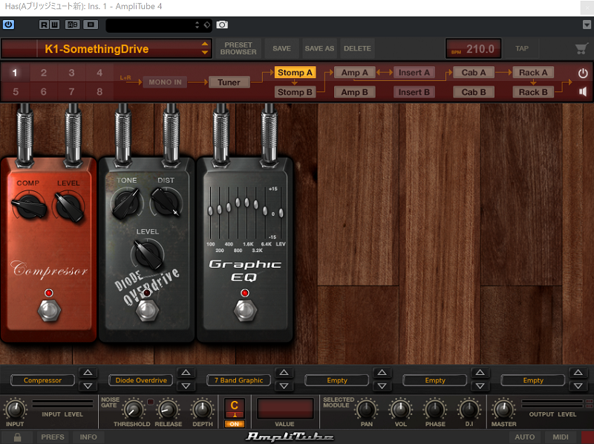
Task: Click the MONO IN routing block
Action: (165, 82)
